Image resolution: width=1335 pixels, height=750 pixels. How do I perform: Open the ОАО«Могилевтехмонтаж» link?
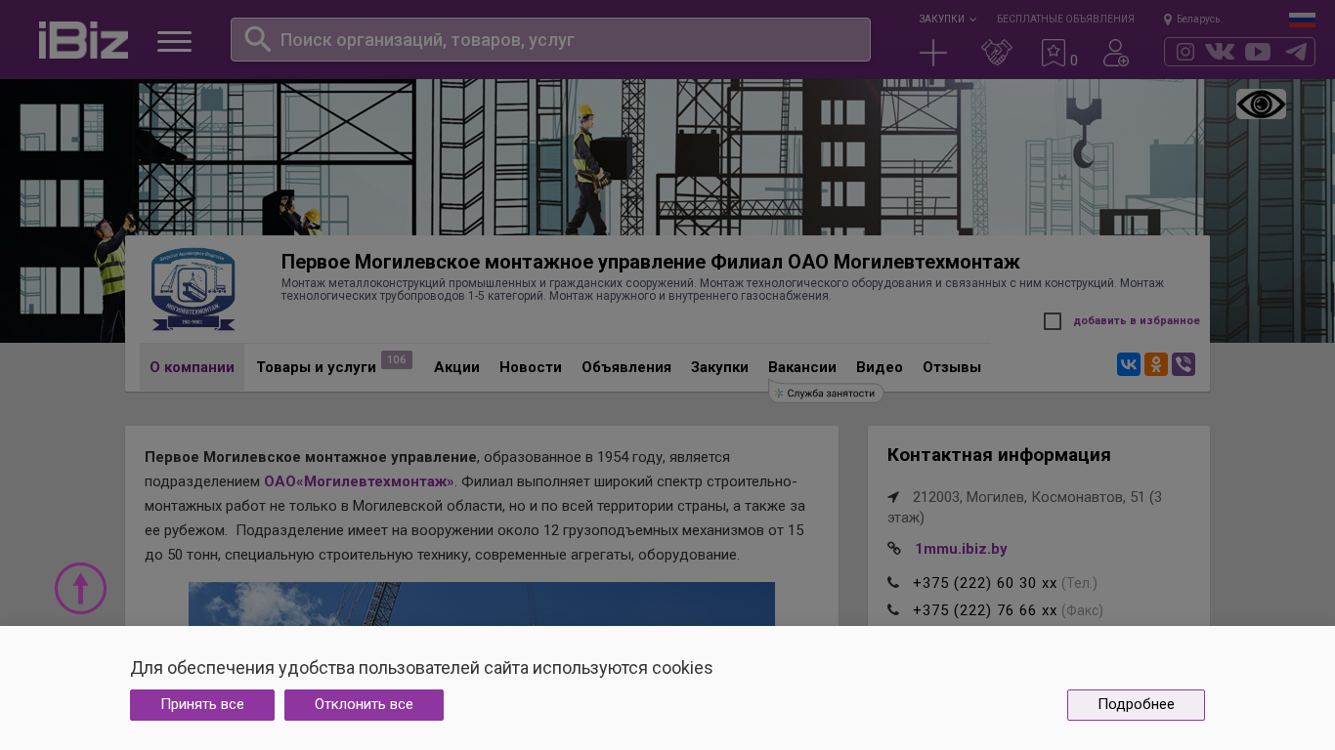(359, 481)
